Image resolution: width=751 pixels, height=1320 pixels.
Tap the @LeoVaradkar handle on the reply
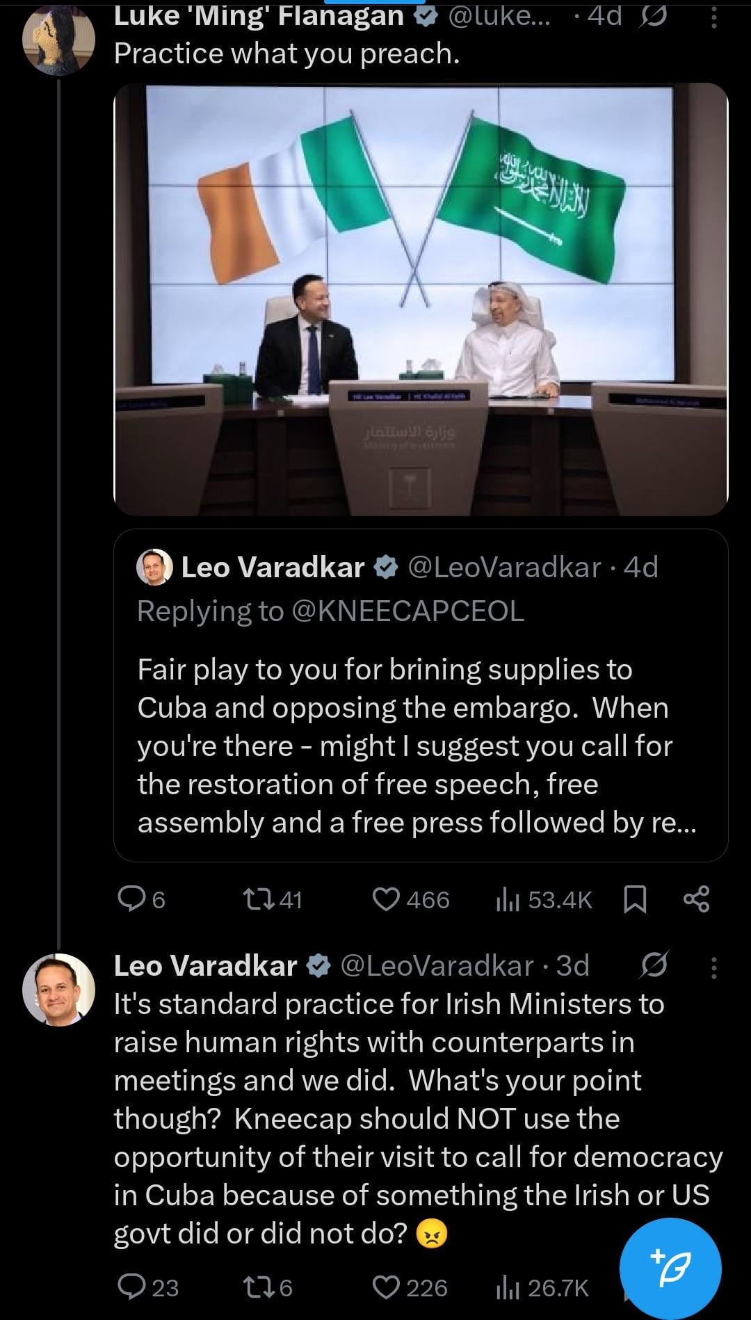pos(436,965)
